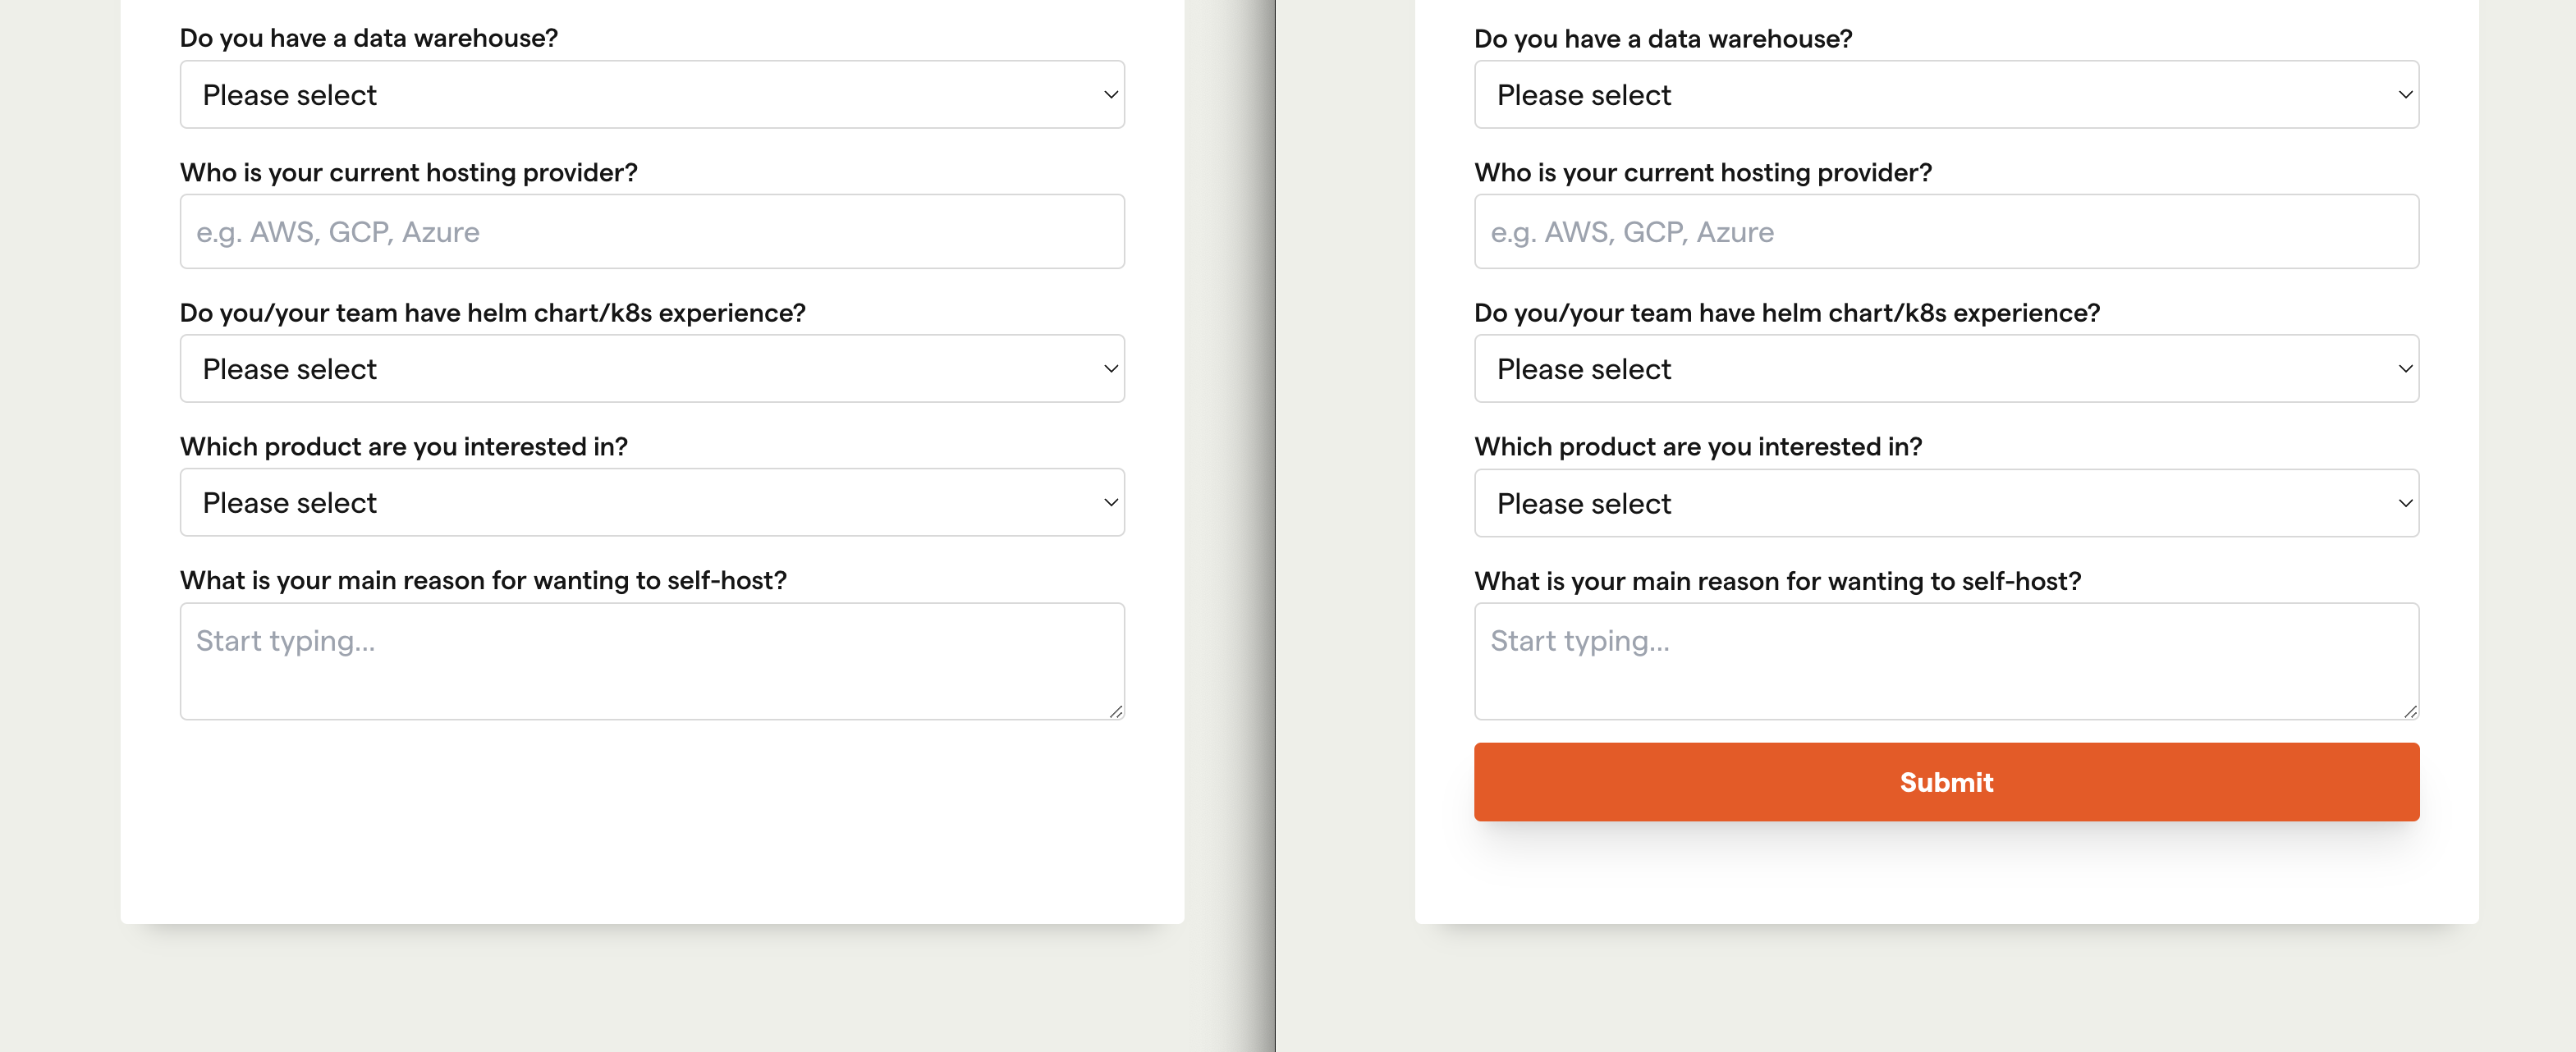Viewport: 2576px width, 1052px height.
Task: Click chevron arrow on right product interest select
Action: [x=2405, y=504]
